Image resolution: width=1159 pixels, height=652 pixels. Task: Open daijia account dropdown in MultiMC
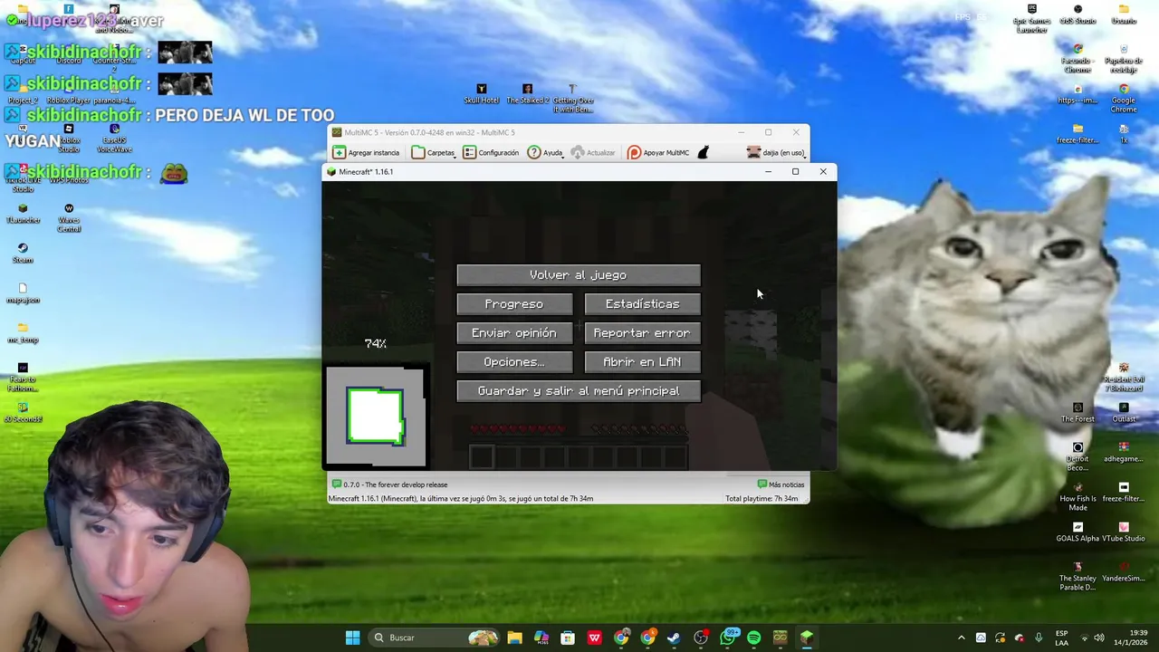[x=776, y=152]
